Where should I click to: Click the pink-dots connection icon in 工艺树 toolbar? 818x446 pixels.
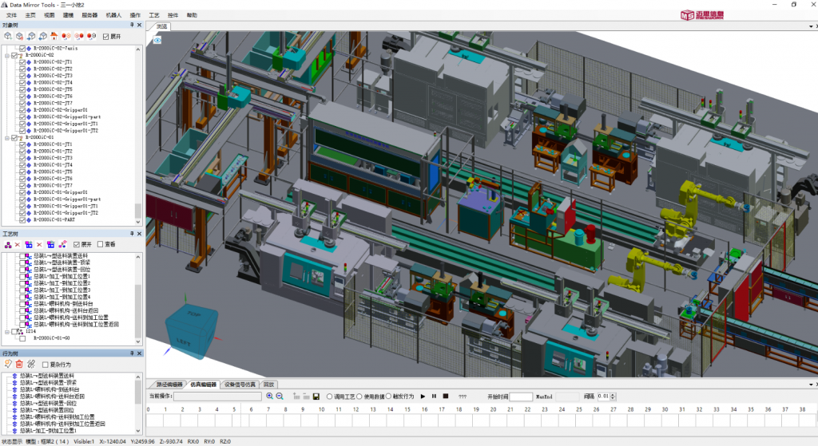click(x=62, y=244)
